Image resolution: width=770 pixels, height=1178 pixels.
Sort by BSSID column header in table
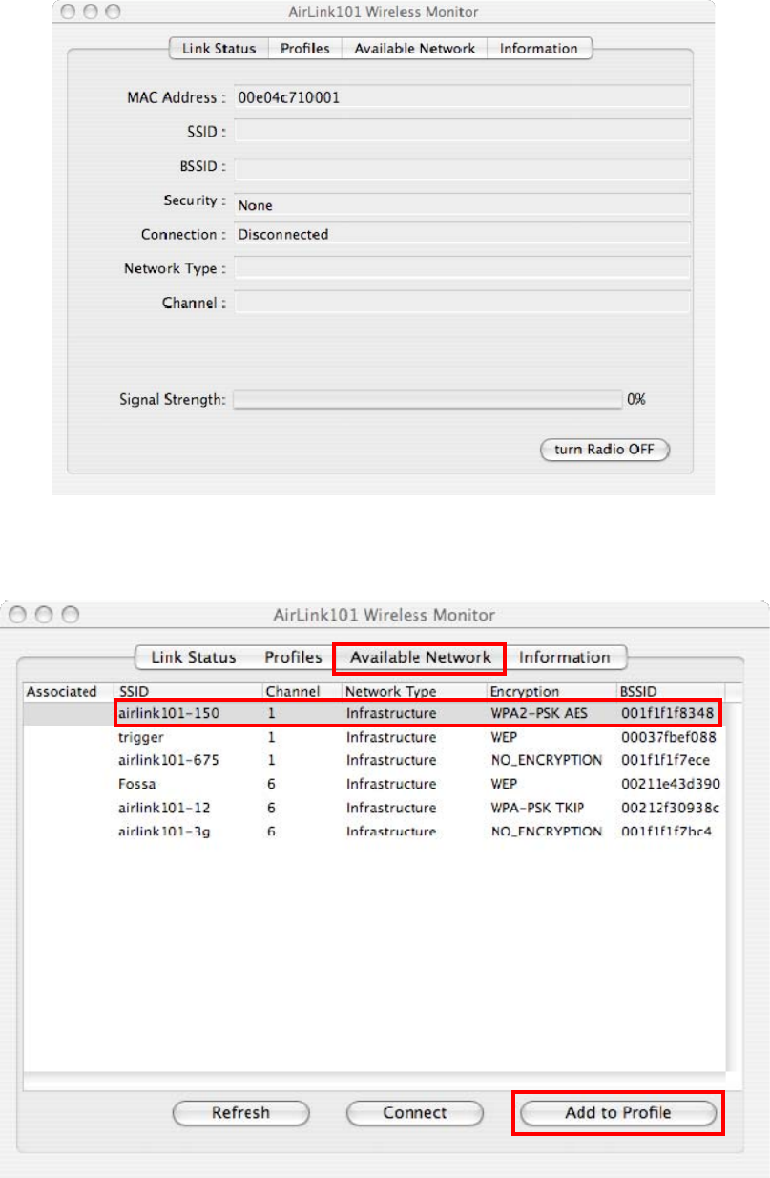[x=671, y=691]
